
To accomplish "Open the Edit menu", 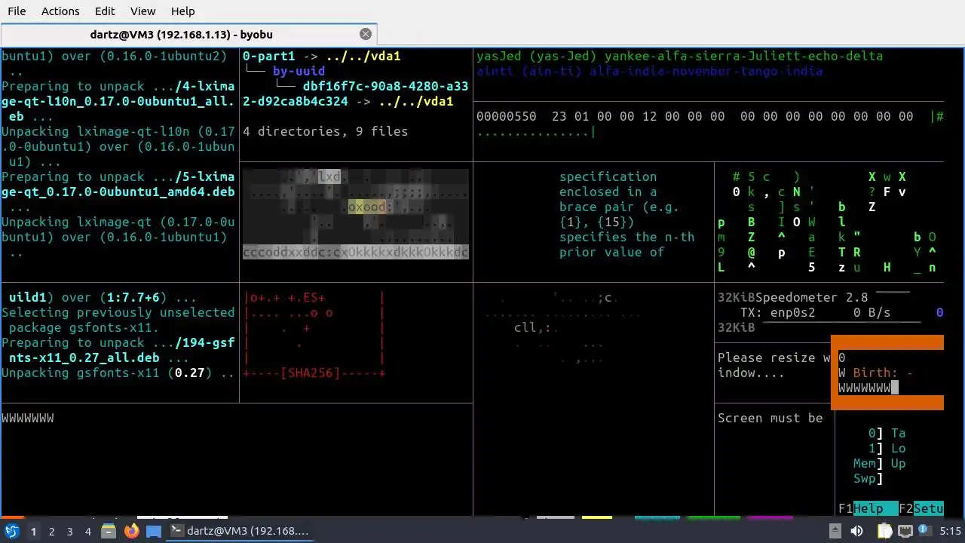I will coord(105,11).
